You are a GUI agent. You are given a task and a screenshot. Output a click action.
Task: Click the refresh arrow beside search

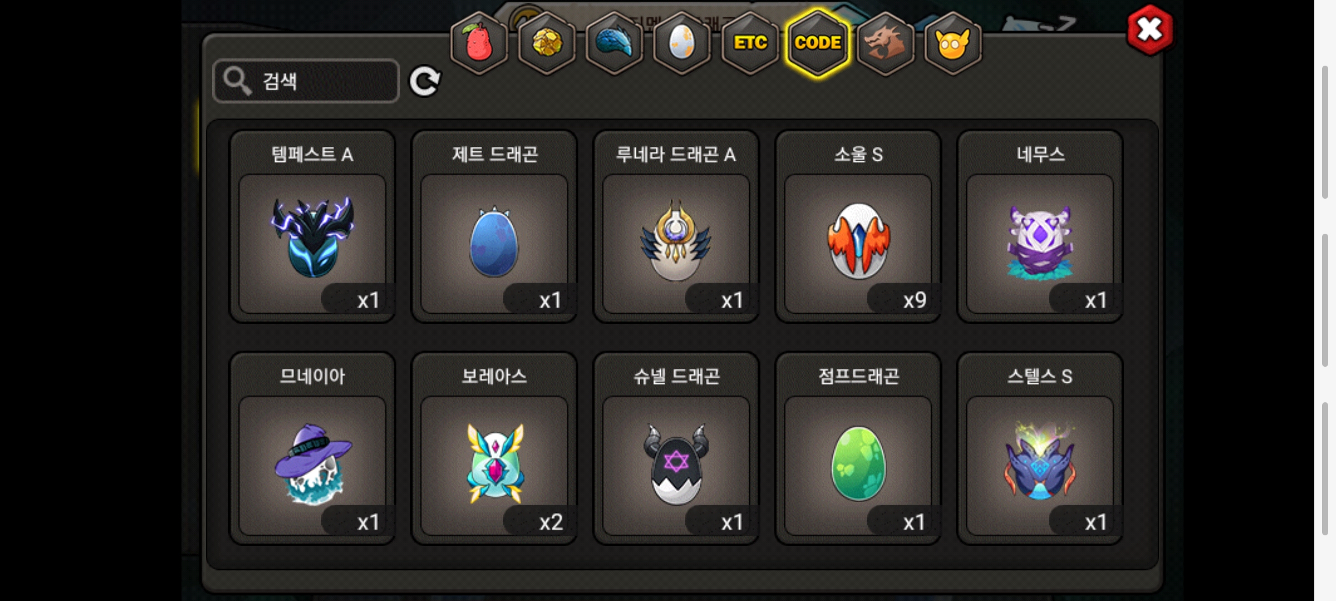pyautogui.click(x=425, y=82)
